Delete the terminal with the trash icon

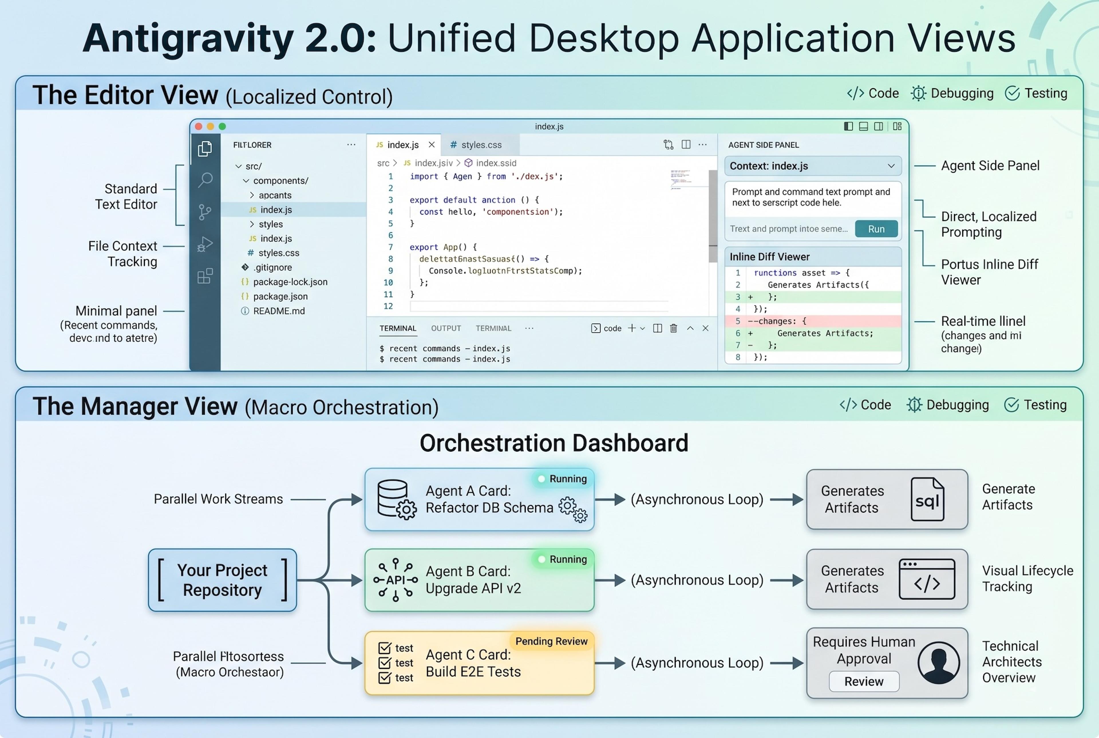tap(673, 328)
